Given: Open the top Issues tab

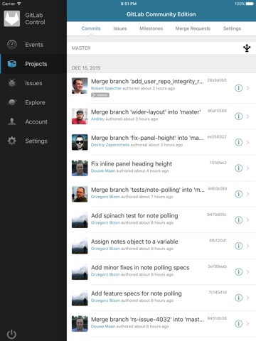Looking at the screenshot, I should click(x=120, y=28).
